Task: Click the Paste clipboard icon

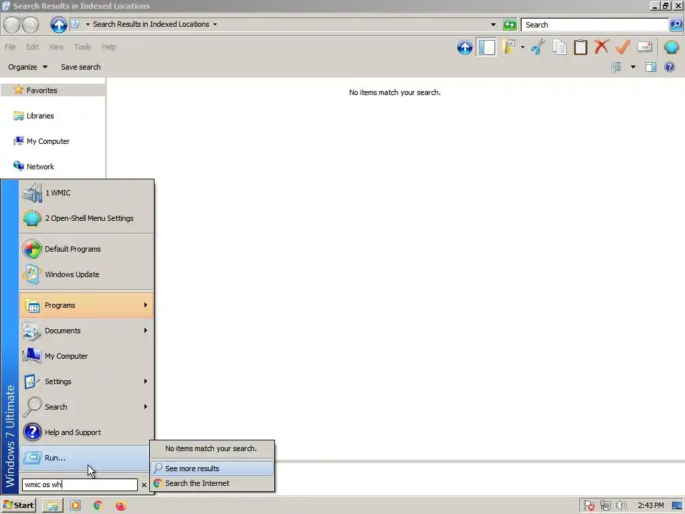Action: (581, 48)
